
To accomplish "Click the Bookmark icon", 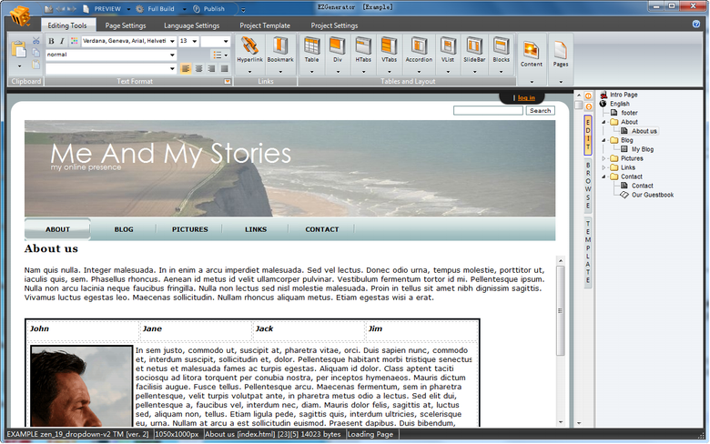I will tap(280, 50).
